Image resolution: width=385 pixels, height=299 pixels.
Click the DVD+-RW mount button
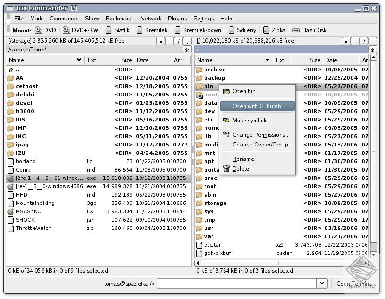click(81, 30)
